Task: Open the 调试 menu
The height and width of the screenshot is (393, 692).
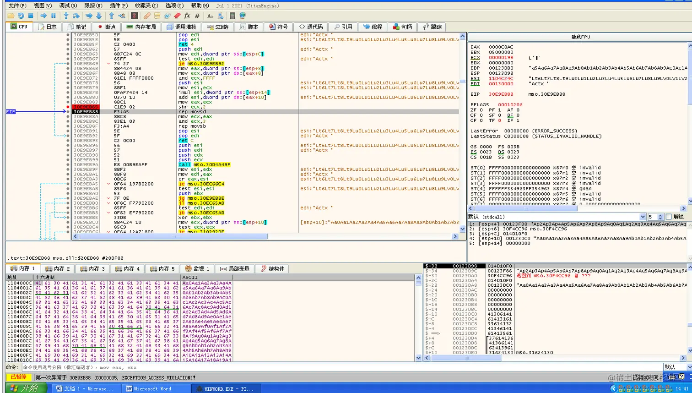Action: click(68, 5)
